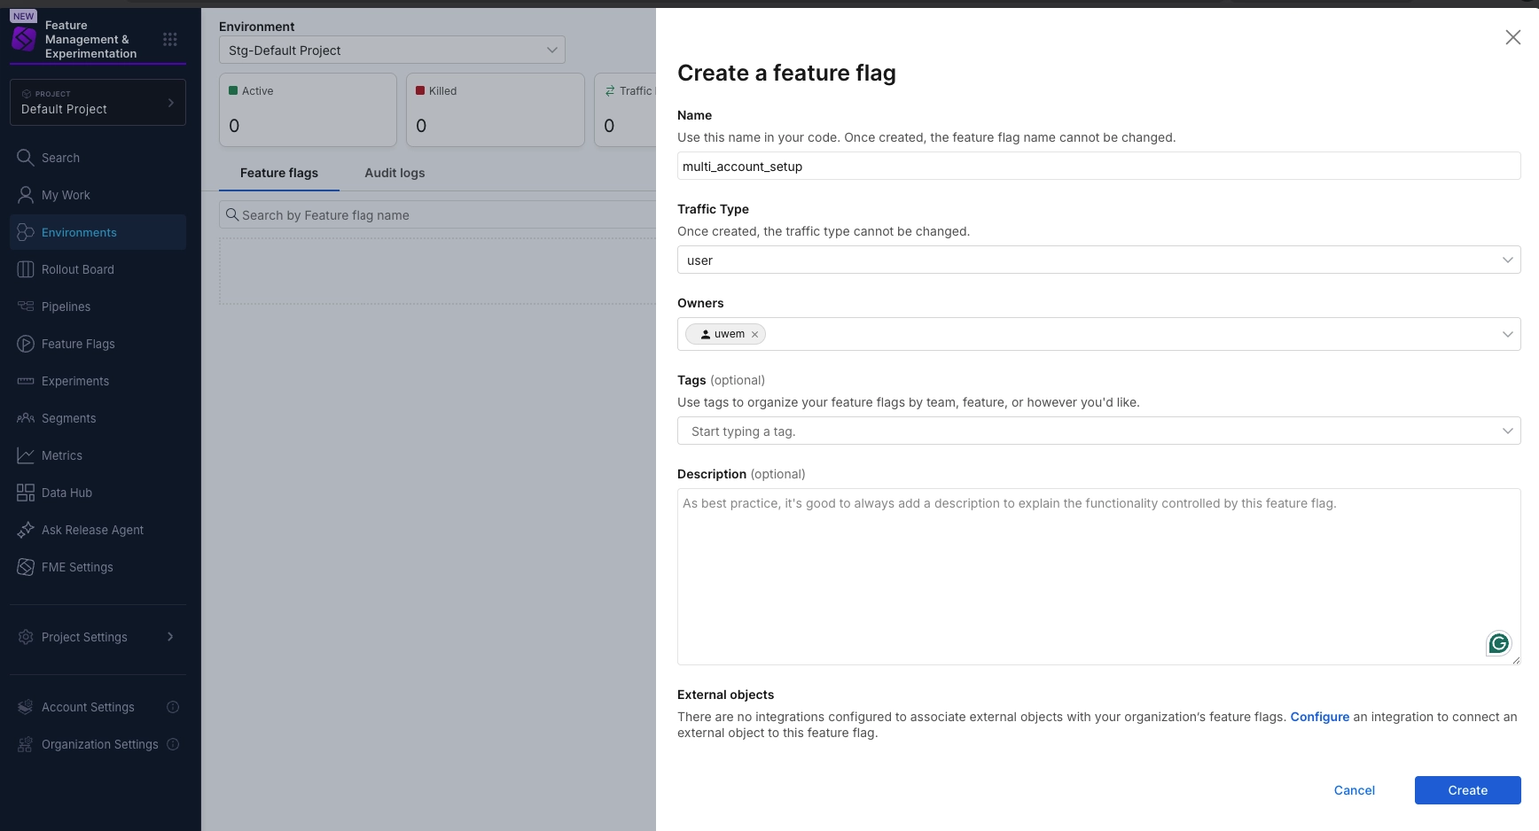Open the module switcher grid icon
Screen dimensions: 1539x831
click(x=170, y=39)
